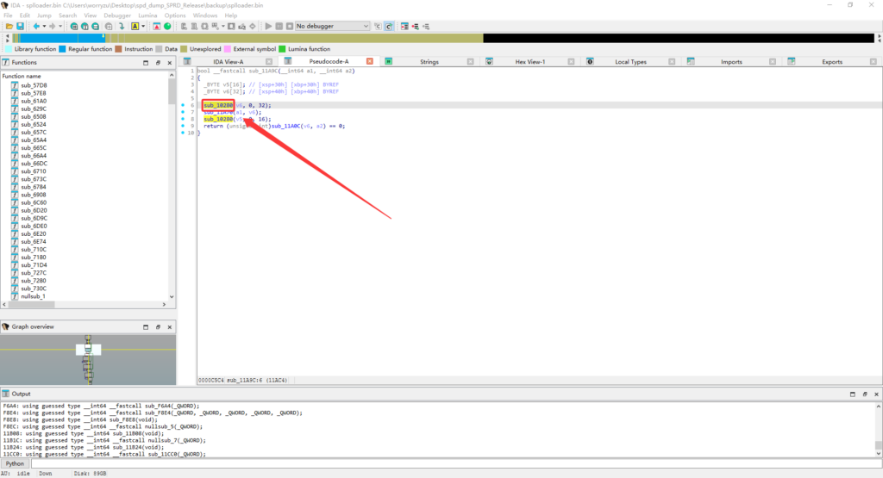The width and height of the screenshot is (883, 478).
Task: Switch to the Imports tab
Action: 731,62
